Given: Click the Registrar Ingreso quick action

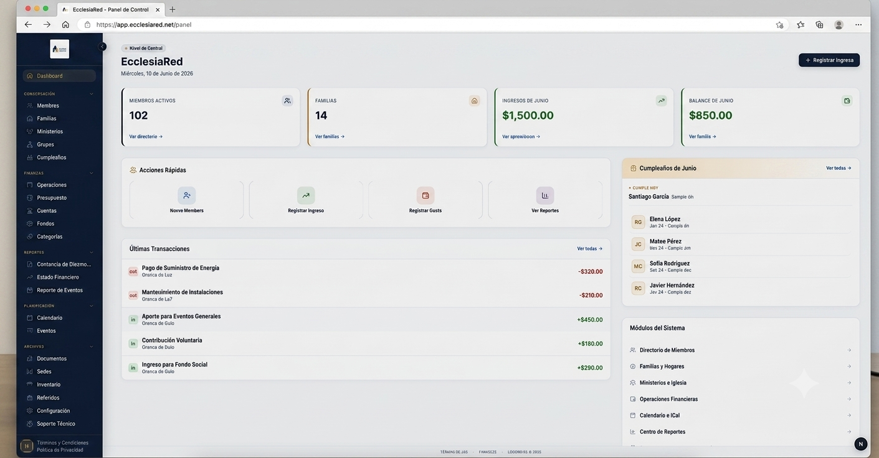Looking at the screenshot, I should 306,200.
